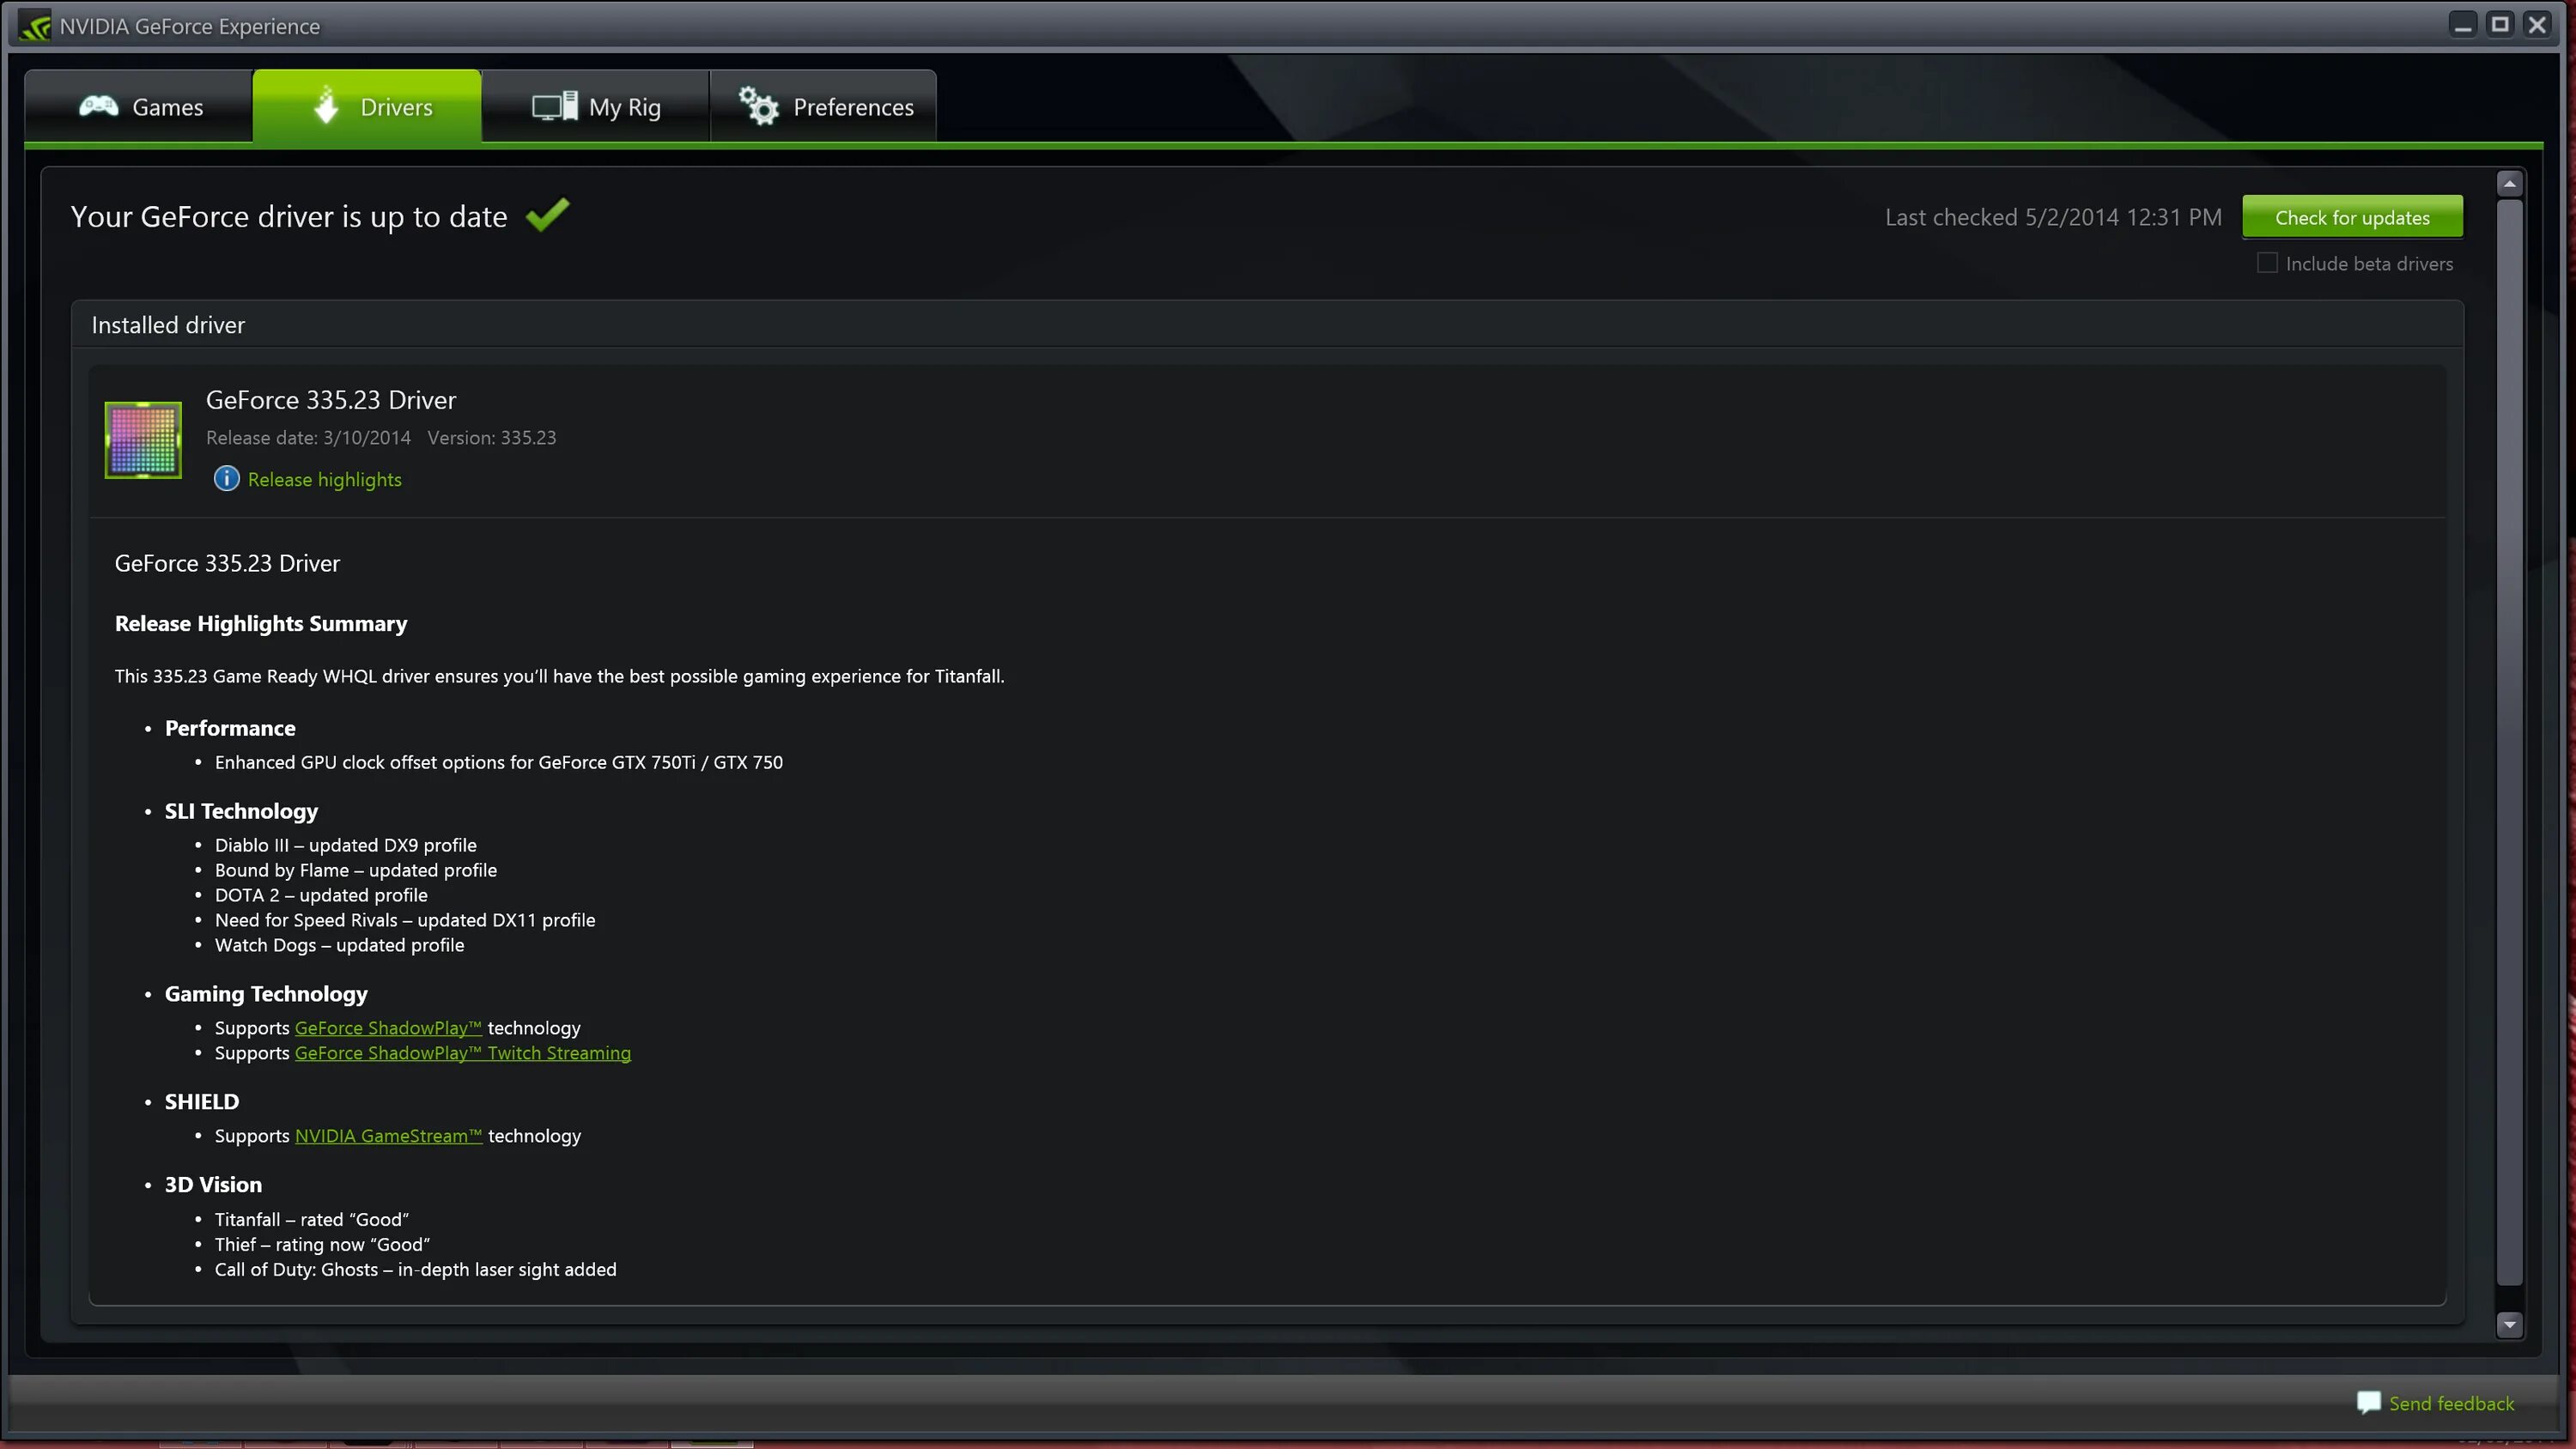
Task: Click the vertical scrollbar track
Action: click(2509, 742)
